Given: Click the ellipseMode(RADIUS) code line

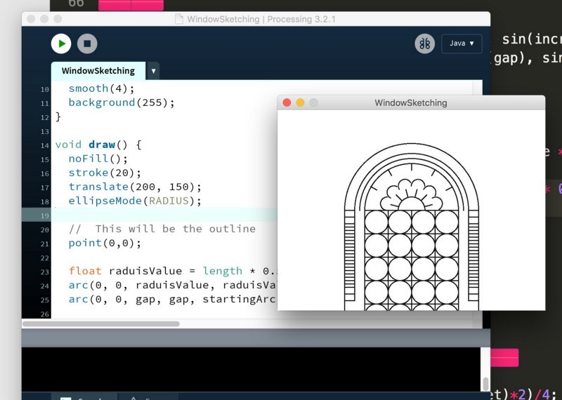Looking at the screenshot, I should coord(135,201).
